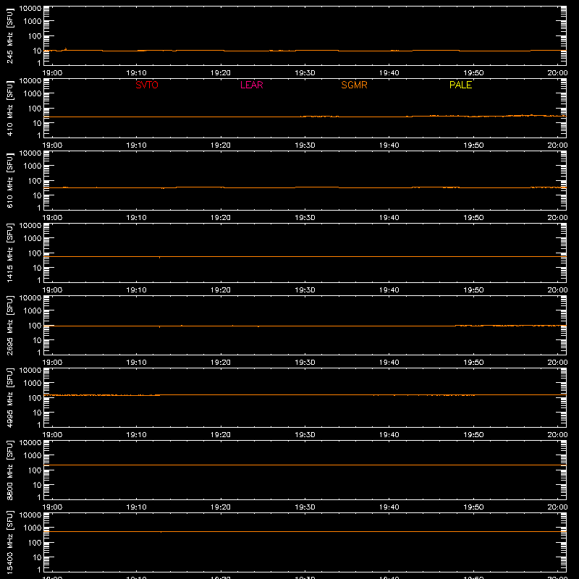Click the 1000 y-axis value on 15400 MHz plot
The height and width of the screenshot is (579, 579).
point(33,528)
